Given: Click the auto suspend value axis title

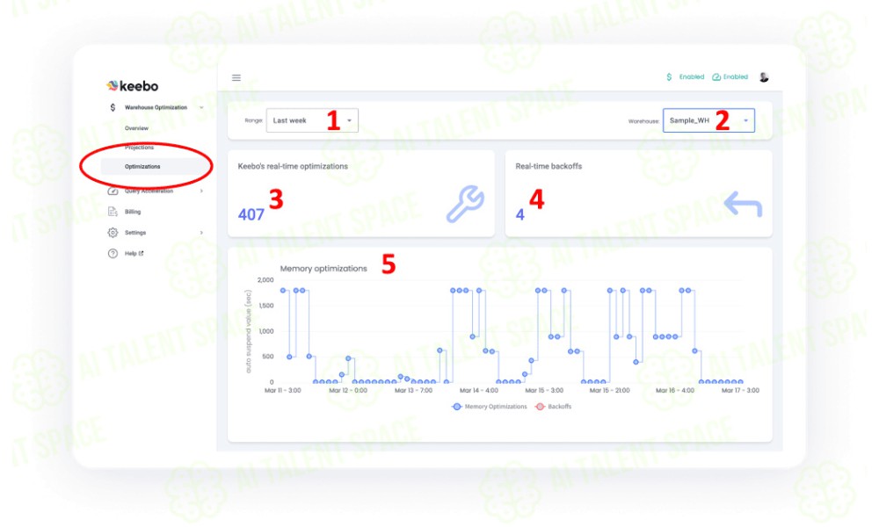Looking at the screenshot, I should pyautogui.click(x=249, y=331).
